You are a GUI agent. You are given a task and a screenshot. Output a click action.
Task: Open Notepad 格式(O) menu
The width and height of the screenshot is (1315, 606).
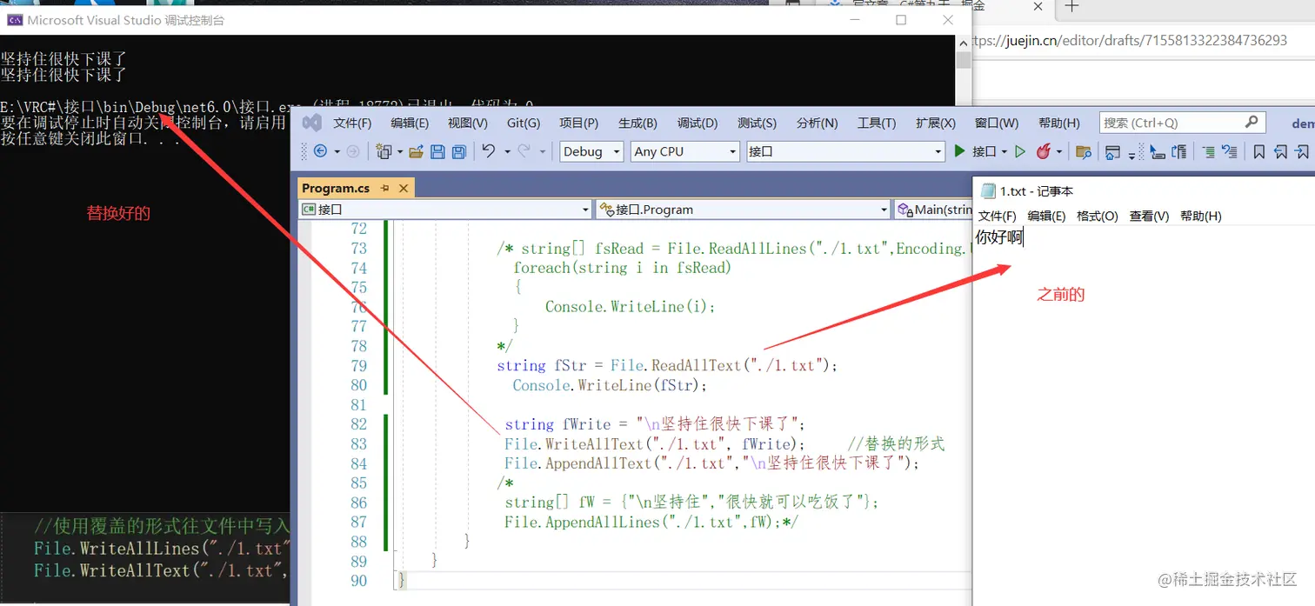(x=1098, y=216)
